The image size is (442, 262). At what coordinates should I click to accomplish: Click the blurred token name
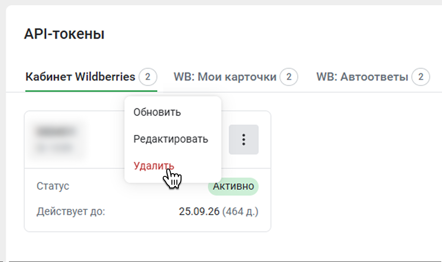[x=56, y=131]
